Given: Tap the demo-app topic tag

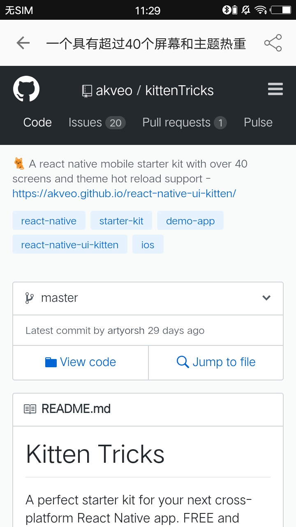Looking at the screenshot, I should click(x=190, y=221).
